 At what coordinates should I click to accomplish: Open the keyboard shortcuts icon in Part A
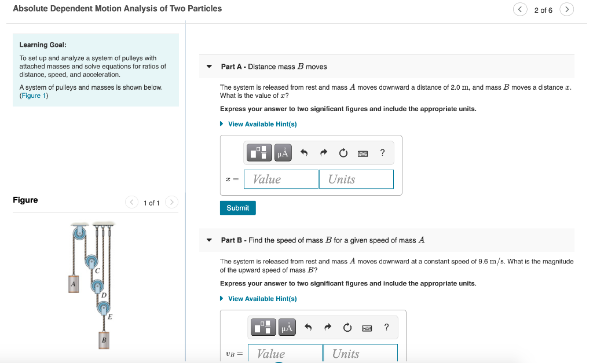click(364, 152)
